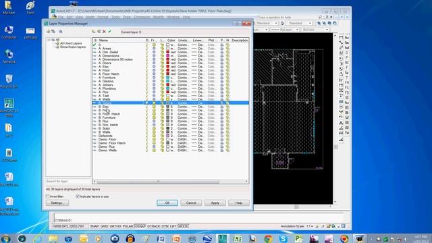This screenshot has width=432, height=243.
Task: Turn off the lightbulb for layer A Areas
Action: point(147,48)
